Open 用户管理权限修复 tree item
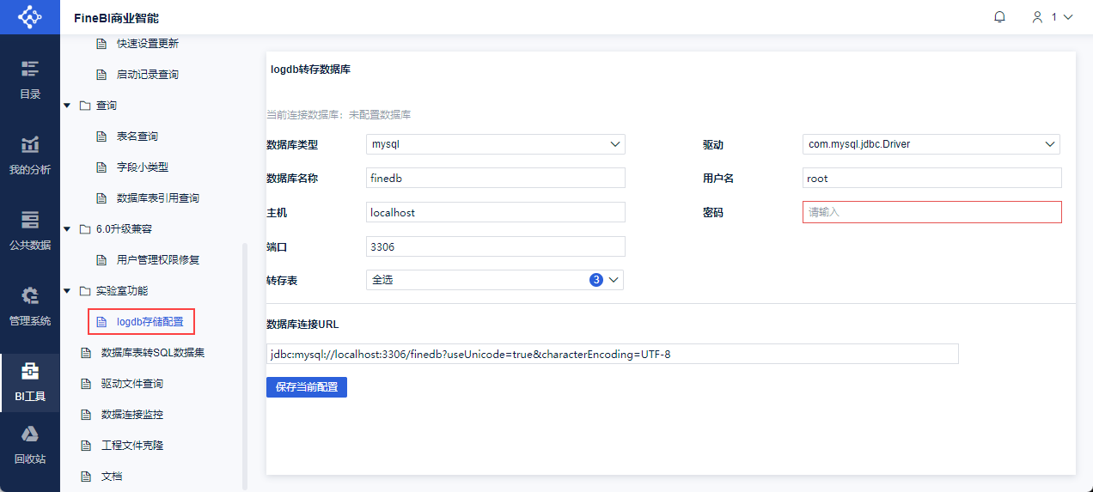The height and width of the screenshot is (492, 1093). 158,260
